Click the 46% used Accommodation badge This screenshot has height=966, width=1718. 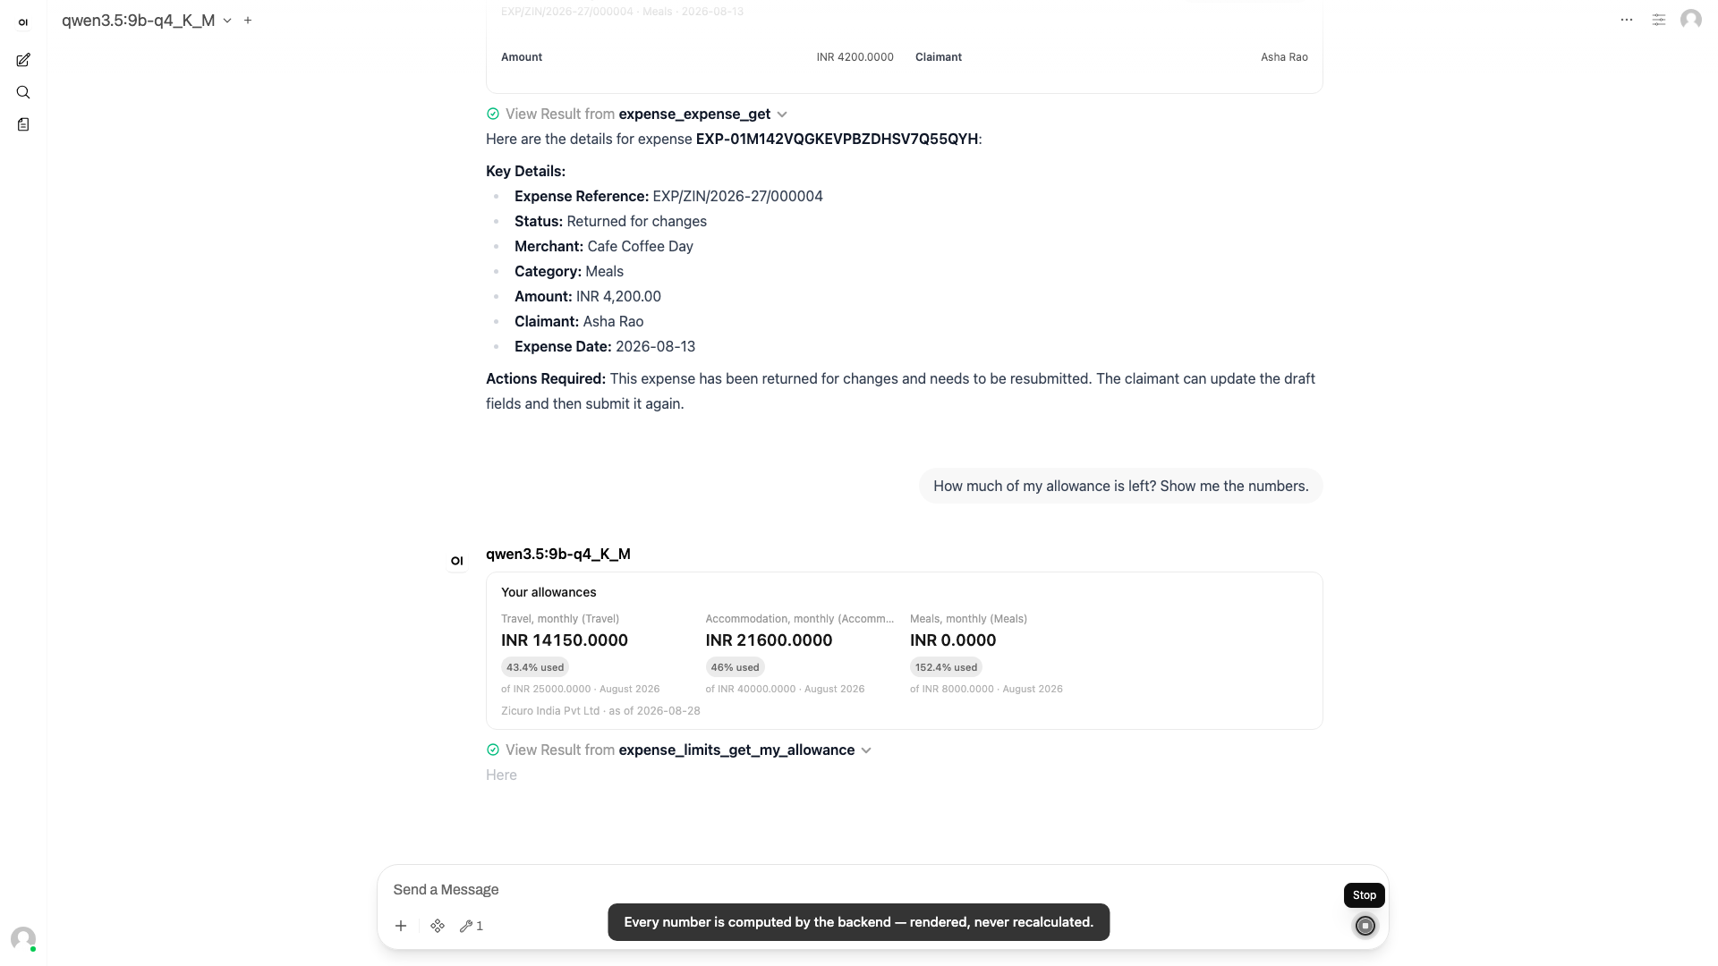tap(735, 667)
